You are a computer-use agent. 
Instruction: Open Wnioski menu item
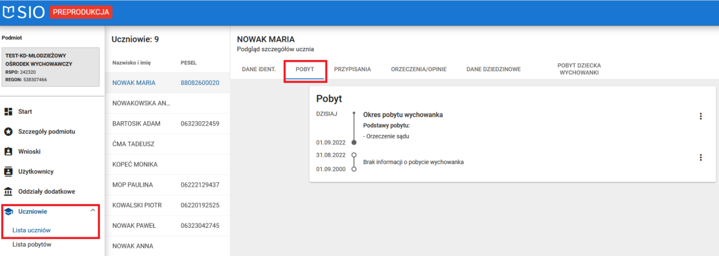click(29, 152)
